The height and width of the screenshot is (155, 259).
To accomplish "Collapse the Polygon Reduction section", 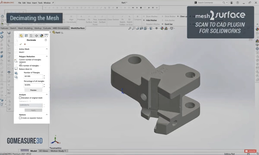I will (x=47, y=57).
